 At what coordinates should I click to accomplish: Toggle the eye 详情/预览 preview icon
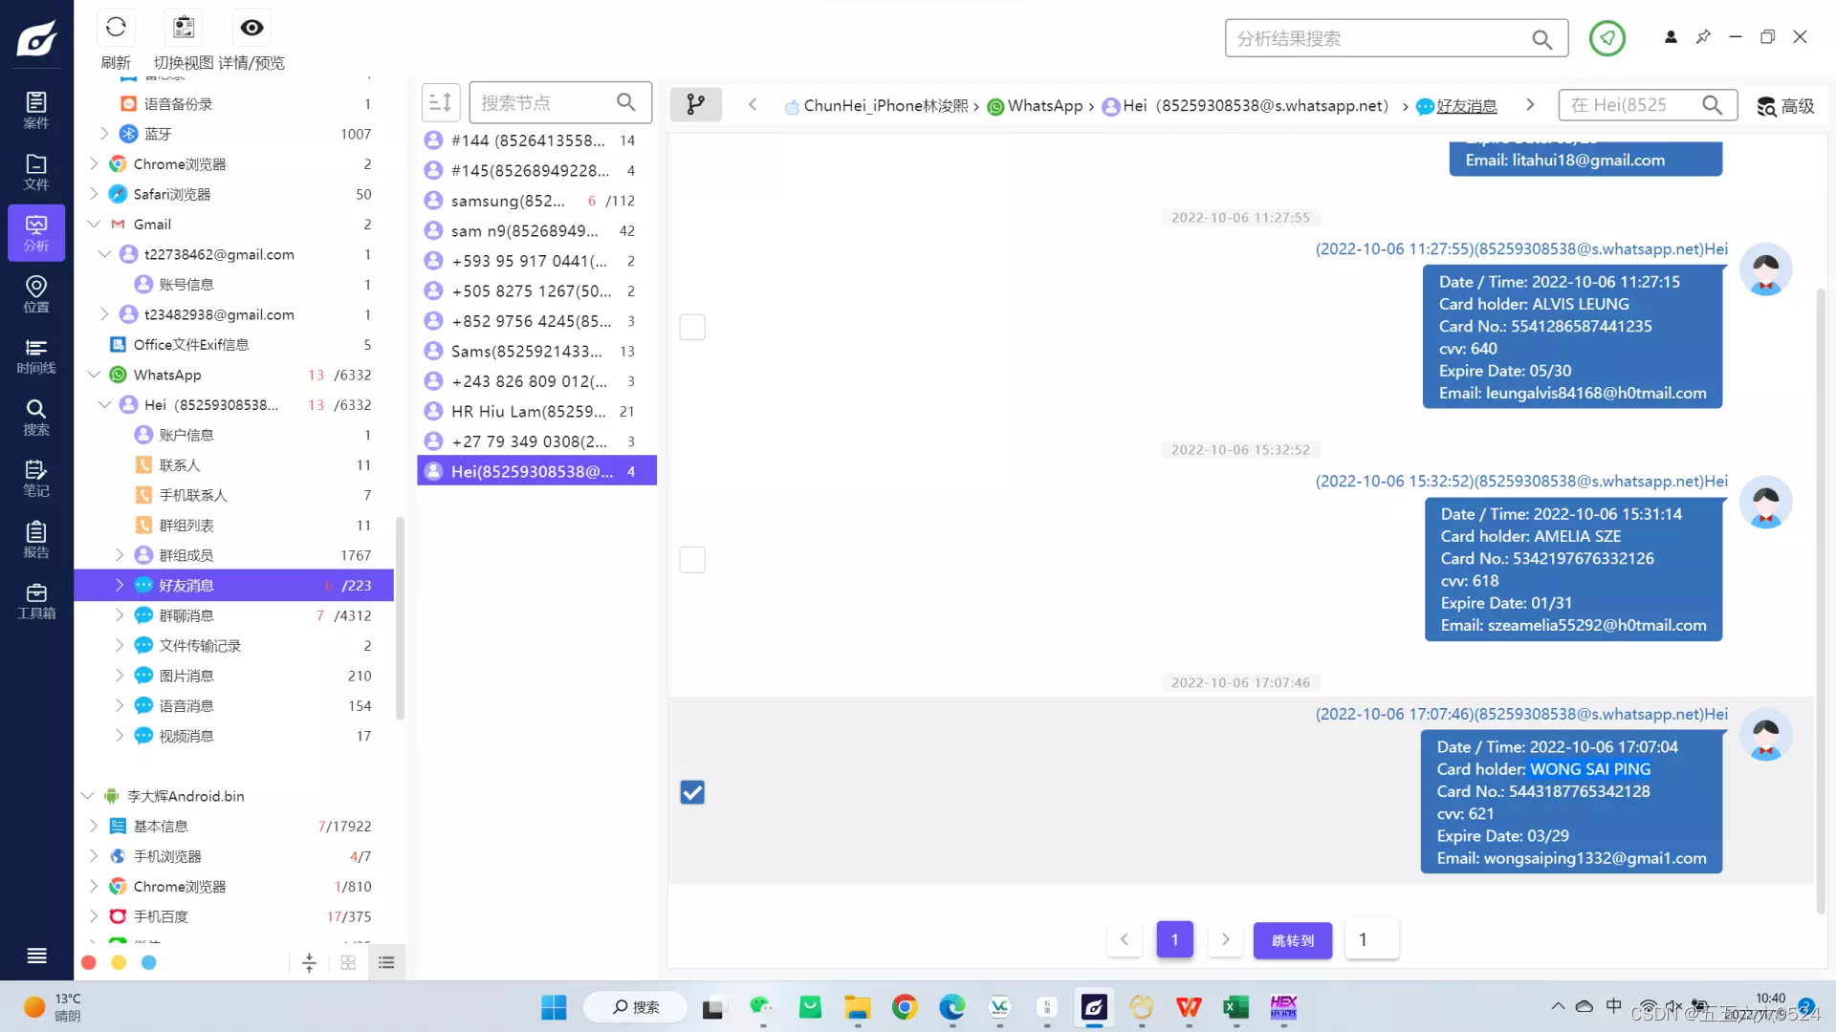click(251, 28)
